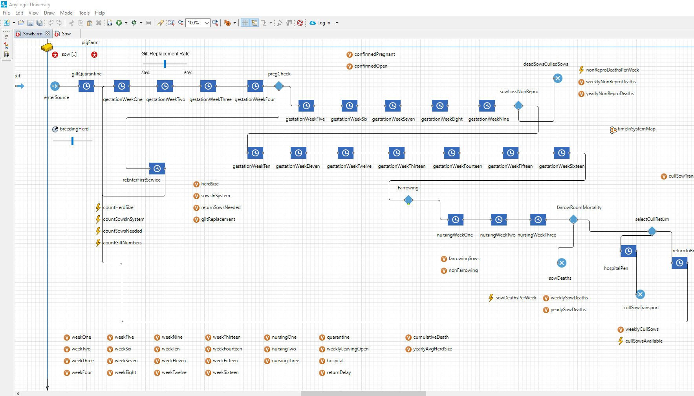The width and height of the screenshot is (694, 396).
Task: Open the Help menu
Action: pyautogui.click(x=100, y=13)
